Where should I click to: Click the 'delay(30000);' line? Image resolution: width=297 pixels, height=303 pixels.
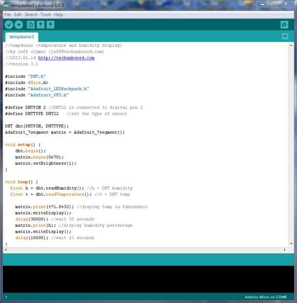click(55, 219)
